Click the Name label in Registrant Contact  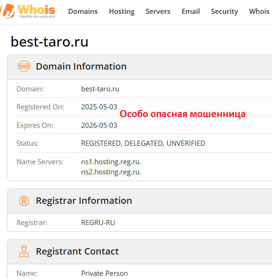pos(27,273)
